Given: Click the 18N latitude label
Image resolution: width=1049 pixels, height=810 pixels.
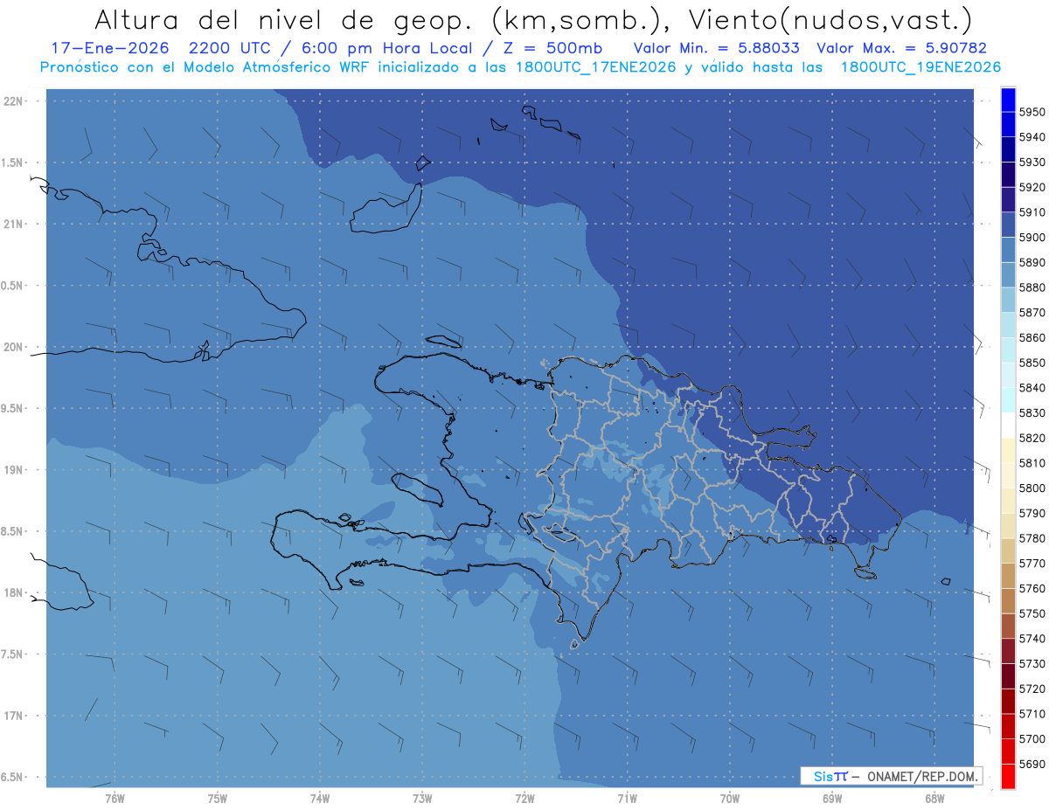Looking at the screenshot, I should (x=15, y=593).
